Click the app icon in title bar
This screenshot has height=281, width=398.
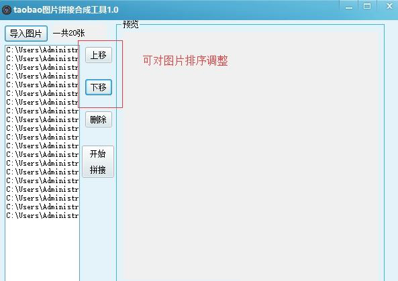(x=7, y=10)
